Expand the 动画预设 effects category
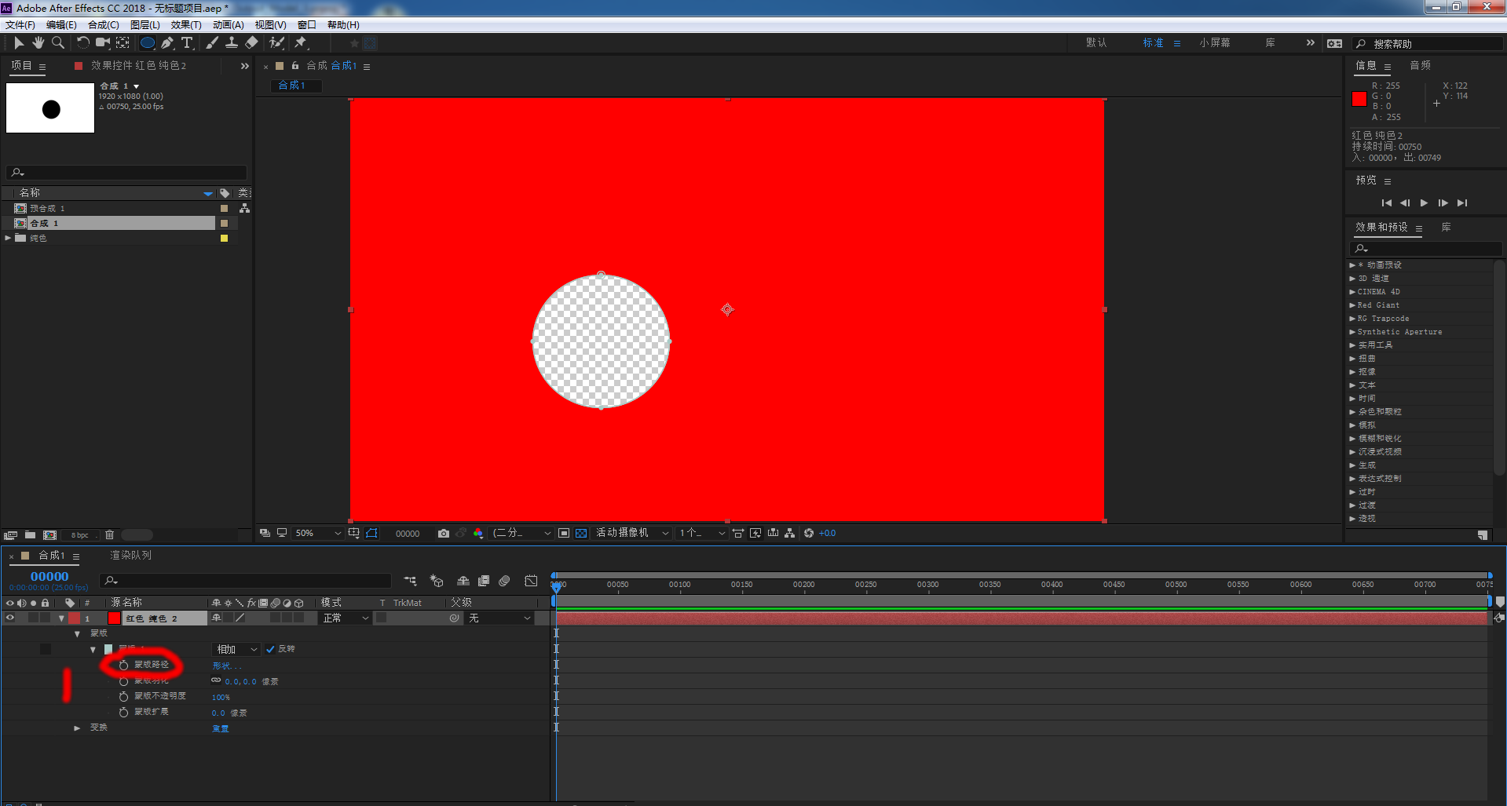Screen dimensions: 1507x806 (1352, 265)
